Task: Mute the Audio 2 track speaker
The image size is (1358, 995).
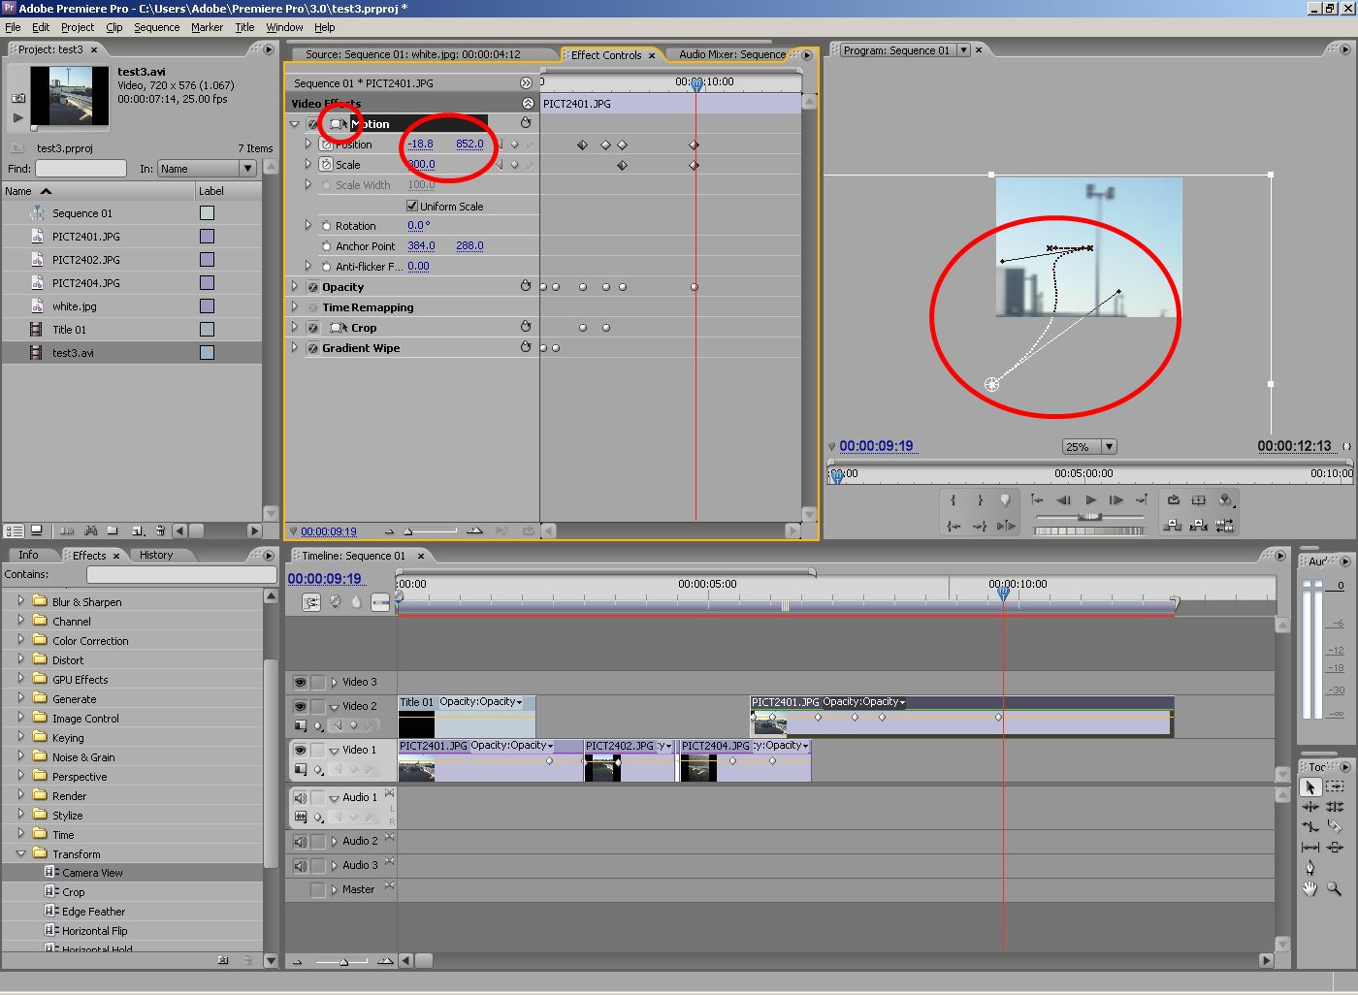Action: click(x=300, y=842)
